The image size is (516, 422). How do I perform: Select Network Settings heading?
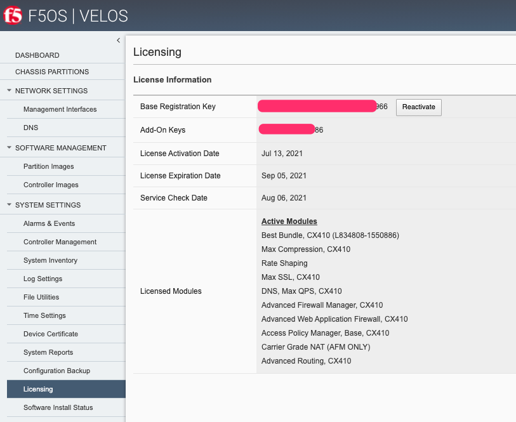[51, 91]
